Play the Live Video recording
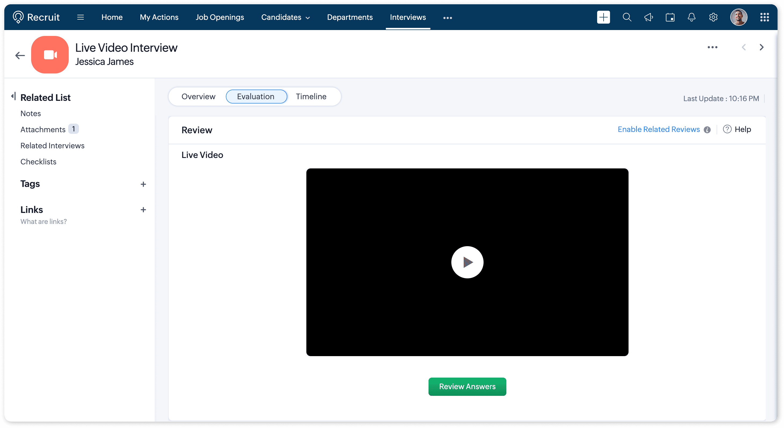This screenshot has height=428, width=784. 467,262
